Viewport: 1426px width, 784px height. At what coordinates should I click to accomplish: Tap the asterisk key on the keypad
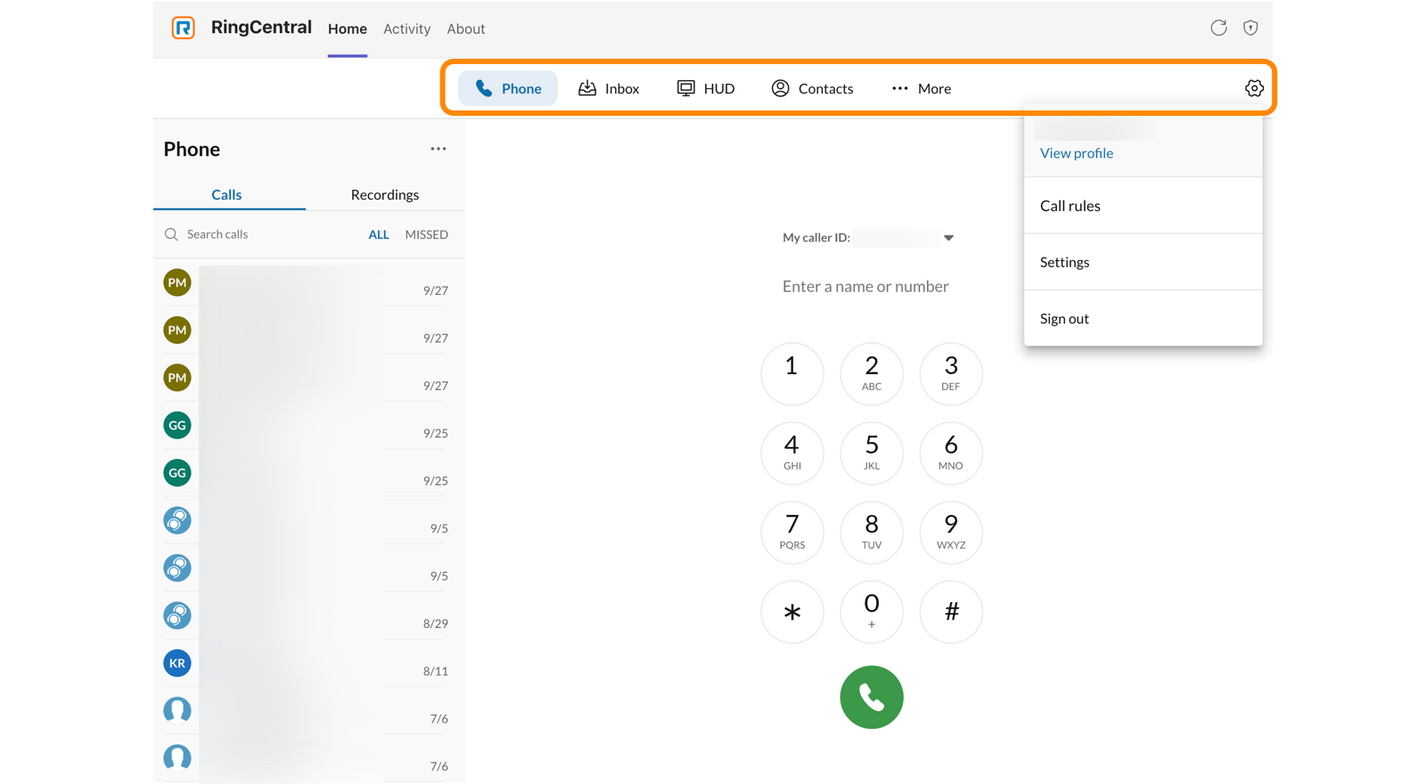(792, 611)
